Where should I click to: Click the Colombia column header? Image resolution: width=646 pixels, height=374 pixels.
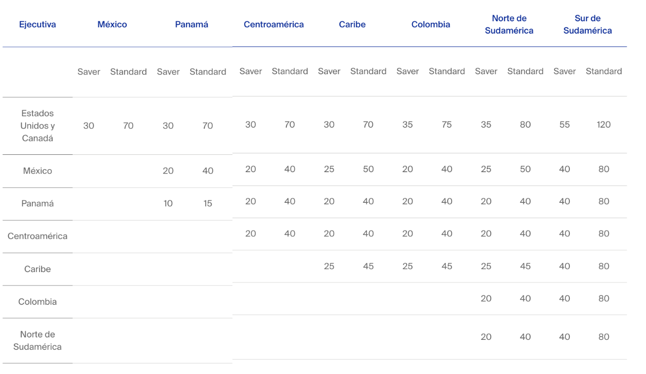[x=431, y=24]
